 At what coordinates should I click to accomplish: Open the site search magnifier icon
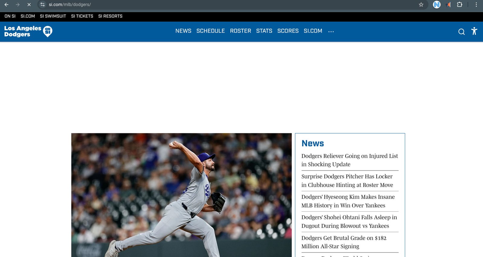pos(461,31)
